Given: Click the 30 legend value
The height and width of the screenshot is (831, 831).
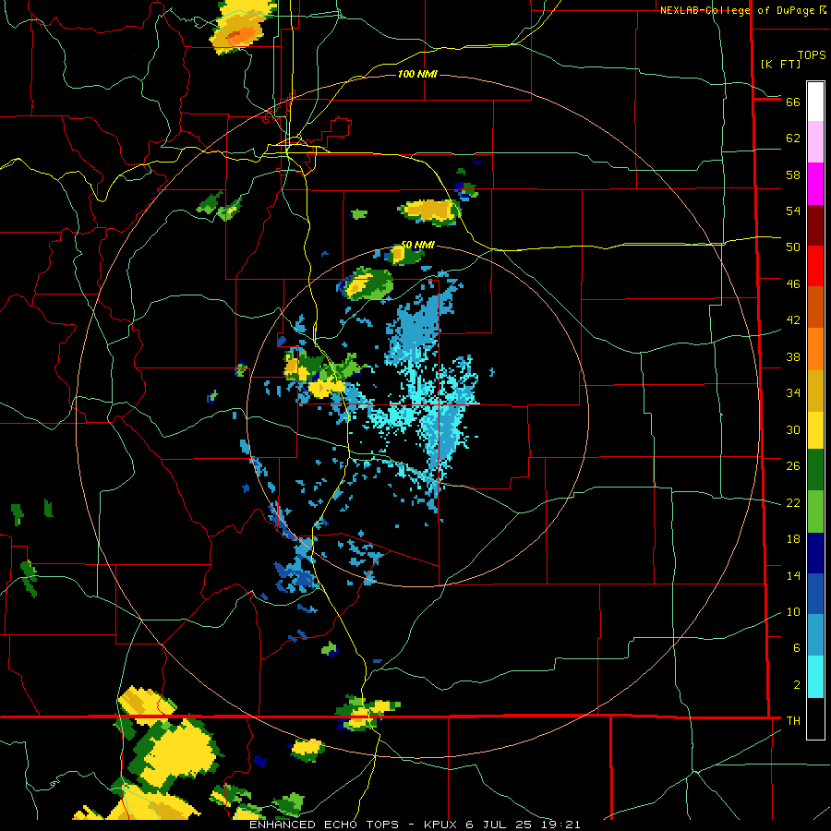Looking at the screenshot, I should click(793, 429).
